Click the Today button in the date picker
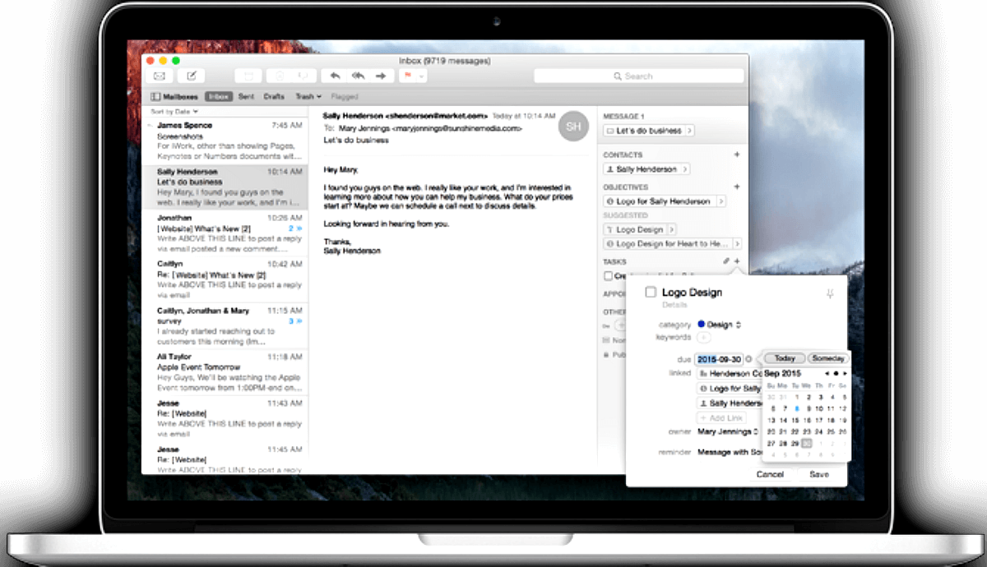 [x=783, y=357]
